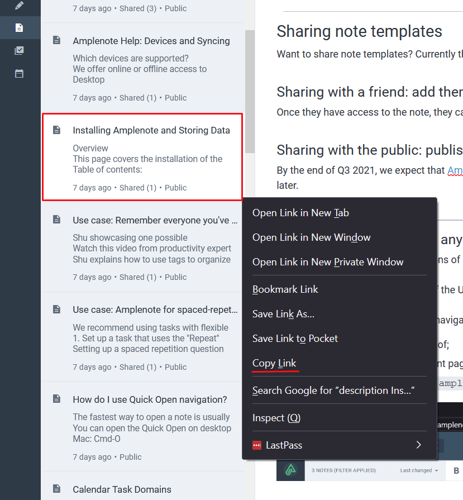Click the "Sharing with a friend" heading
The height and width of the screenshot is (500, 463).
point(370,92)
